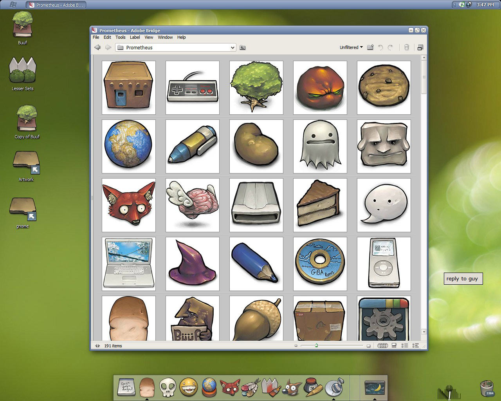Go forward using the Bridge forward arrow
This screenshot has width=501, height=401.
108,47
